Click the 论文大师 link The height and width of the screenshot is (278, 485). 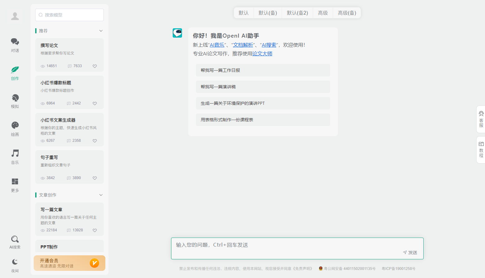pyautogui.click(x=262, y=53)
